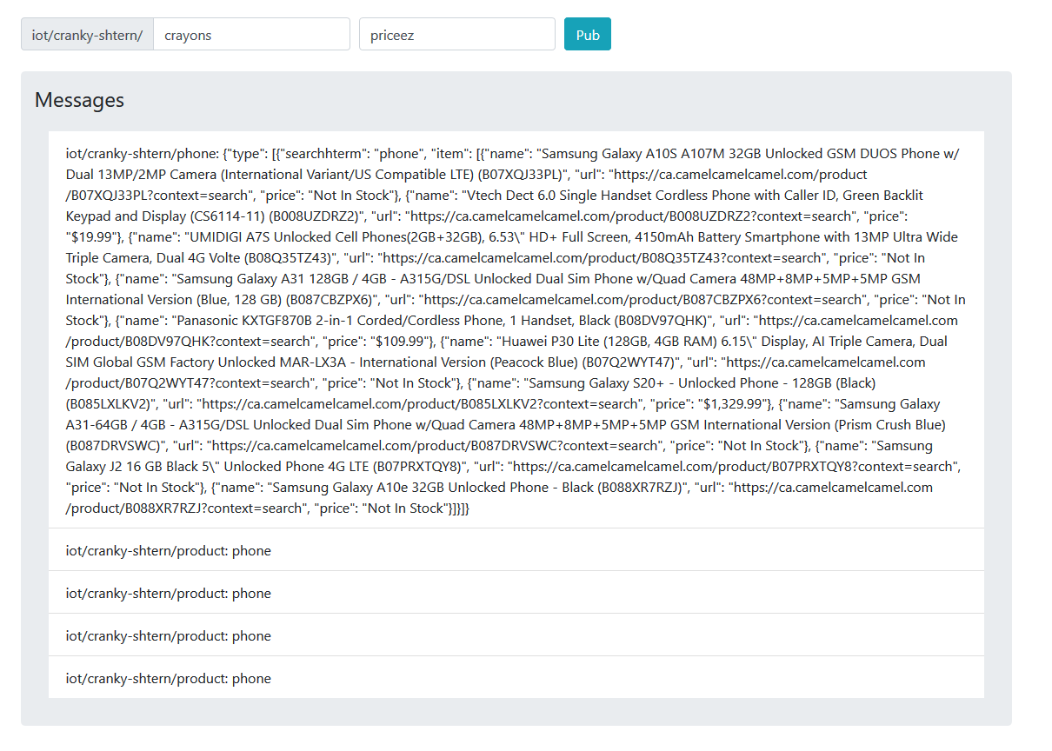
Task: Click the Messages heading
Action: (x=79, y=100)
